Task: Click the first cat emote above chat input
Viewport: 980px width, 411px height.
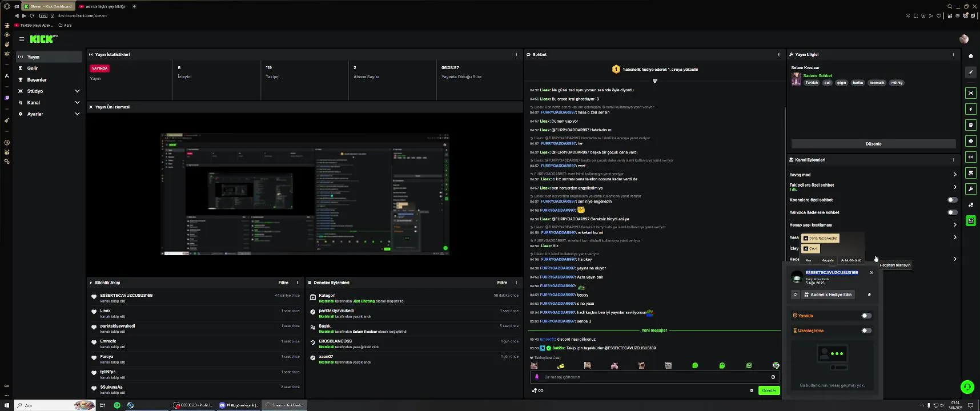Action: click(534, 365)
